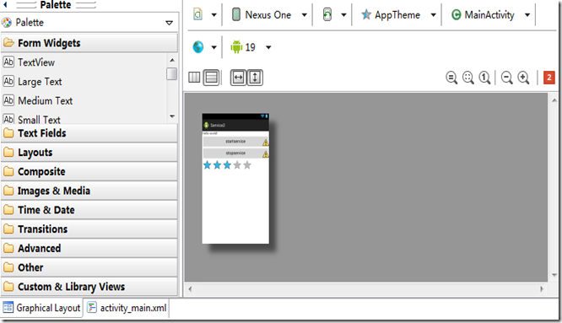Select the startservice button in preview
Screen dimensions: 562x323
point(235,142)
